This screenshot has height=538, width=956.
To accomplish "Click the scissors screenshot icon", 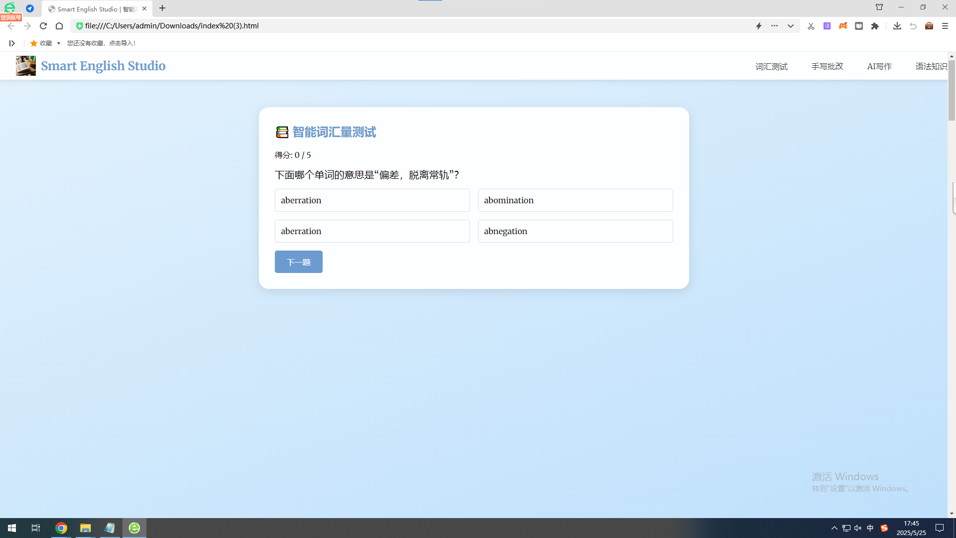I will [x=811, y=26].
